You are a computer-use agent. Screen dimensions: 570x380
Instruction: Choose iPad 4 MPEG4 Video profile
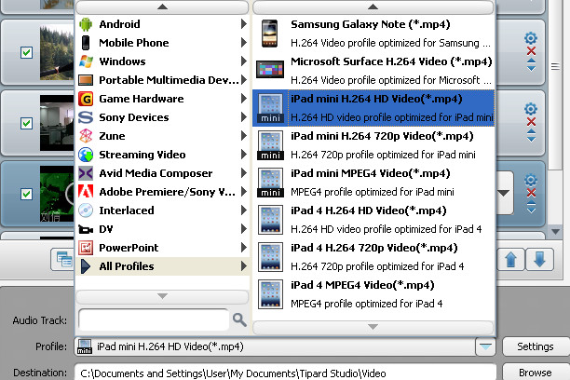point(373,294)
